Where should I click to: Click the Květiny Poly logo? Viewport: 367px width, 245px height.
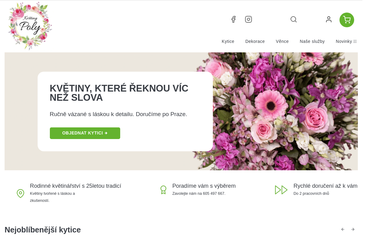click(30, 26)
